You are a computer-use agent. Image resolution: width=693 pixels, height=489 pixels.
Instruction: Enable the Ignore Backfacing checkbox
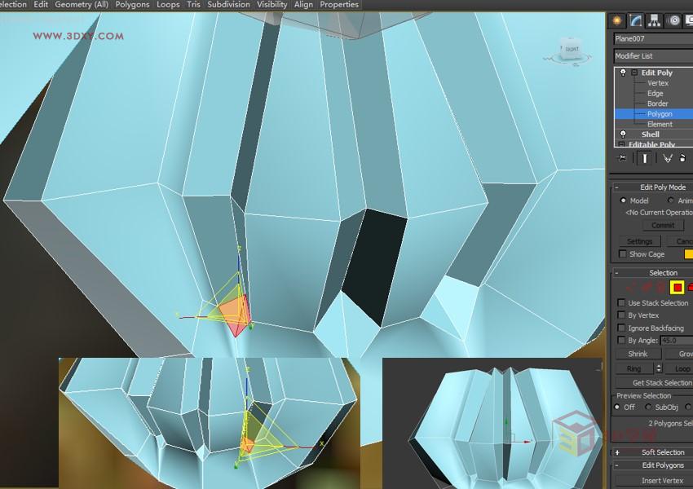point(620,327)
